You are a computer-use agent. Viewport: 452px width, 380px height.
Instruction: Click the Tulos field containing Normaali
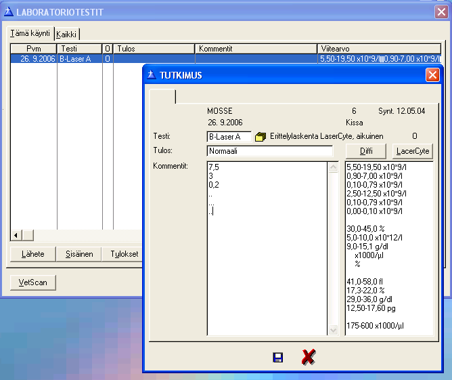coord(270,151)
